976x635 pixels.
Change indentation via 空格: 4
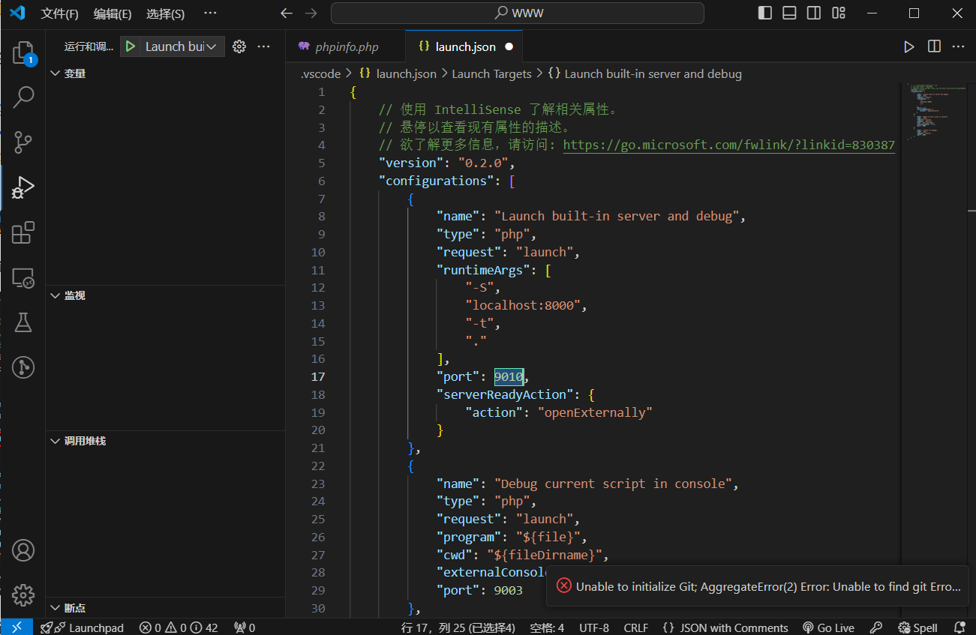point(547,628)
